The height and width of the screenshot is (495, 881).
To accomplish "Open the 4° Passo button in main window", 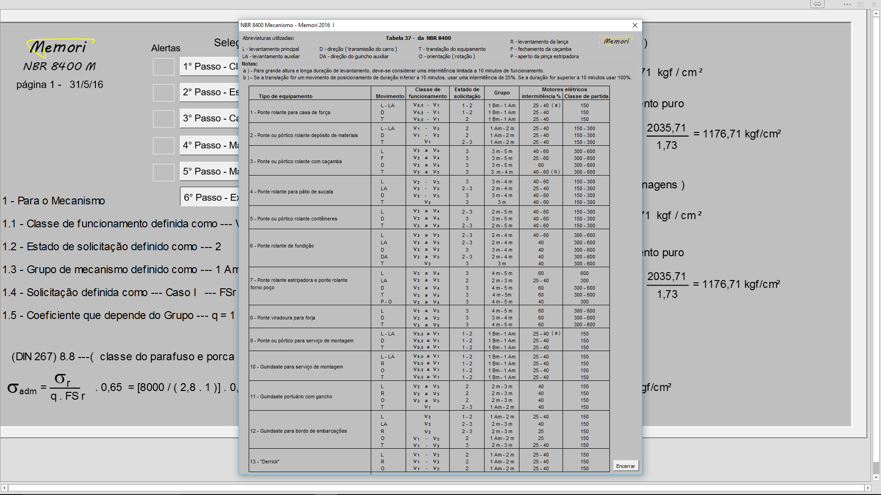I will click(x=209, y=145).
